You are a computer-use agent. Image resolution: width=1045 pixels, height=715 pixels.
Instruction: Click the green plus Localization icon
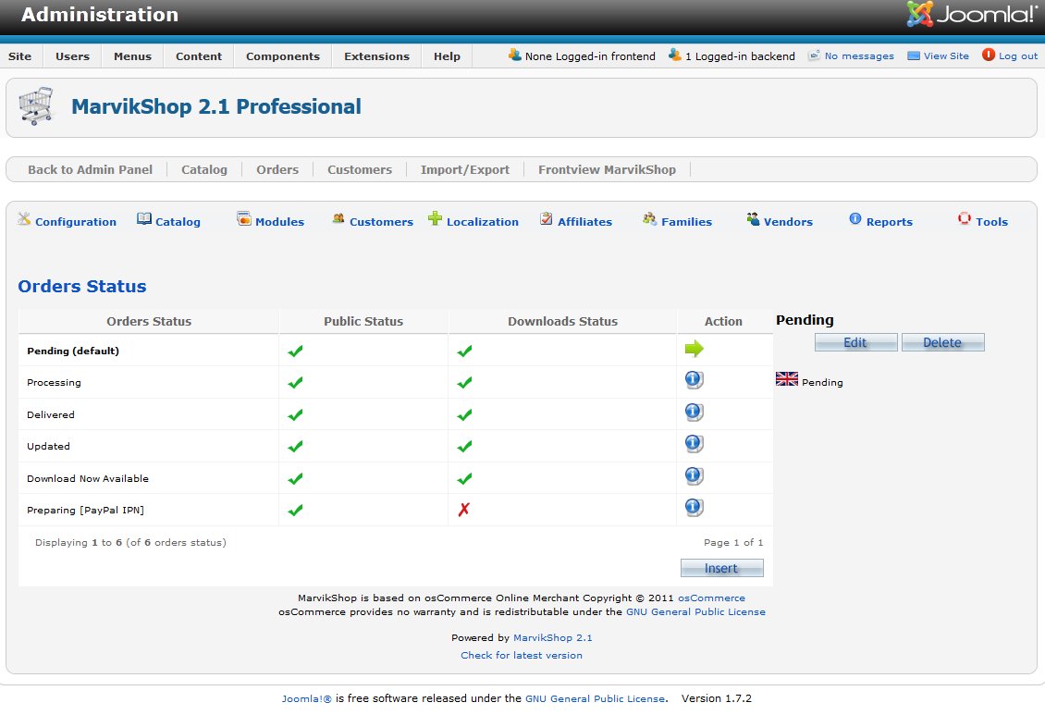pos(436,218)
